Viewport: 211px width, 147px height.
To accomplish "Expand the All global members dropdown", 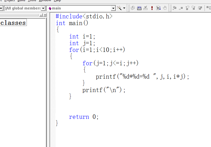I will (43, 8).
